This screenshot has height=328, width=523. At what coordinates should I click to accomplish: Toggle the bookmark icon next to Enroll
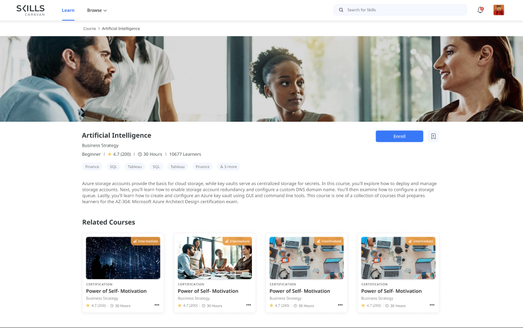pyautogui.click(x=433, y=136)
